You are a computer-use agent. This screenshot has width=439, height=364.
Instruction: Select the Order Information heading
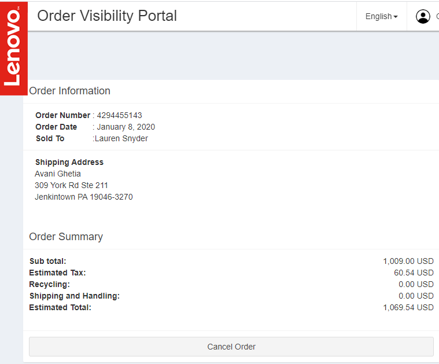pos(69,91)
